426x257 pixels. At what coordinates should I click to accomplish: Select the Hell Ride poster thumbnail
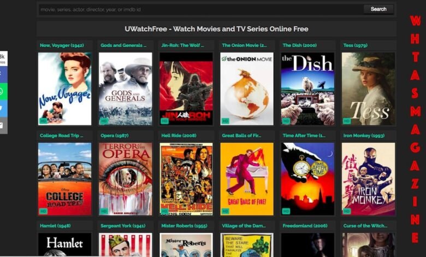pyautogui.click(x=186, y=179)
